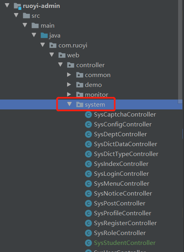This screenshot has height=252, width=184.
Task: Expand the common package arrow
Action: tap(69, 75)
